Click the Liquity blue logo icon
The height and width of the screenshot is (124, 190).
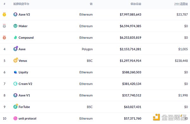coord(16,72)
